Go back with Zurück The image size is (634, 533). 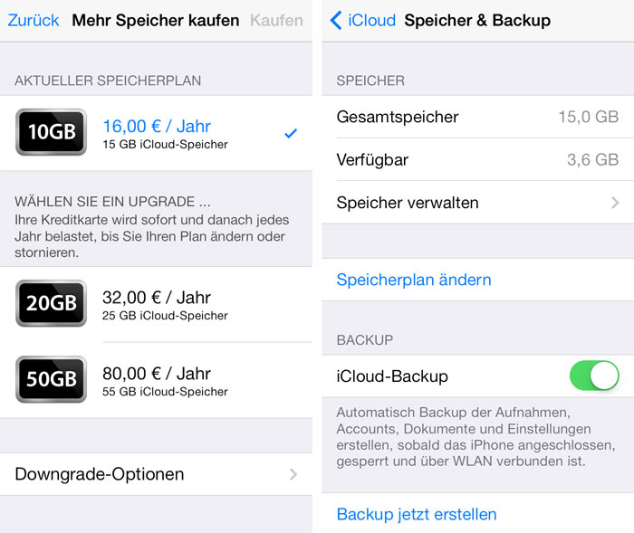click(34, 20)
